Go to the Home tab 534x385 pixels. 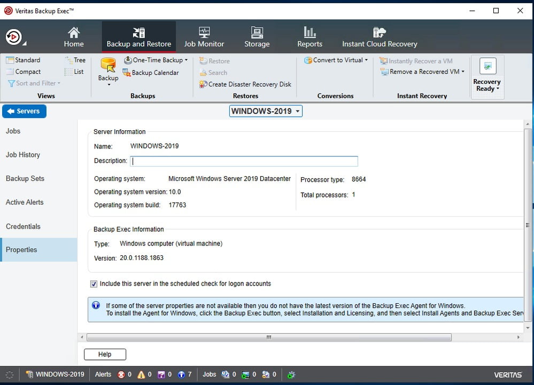[x=74, y=37]
